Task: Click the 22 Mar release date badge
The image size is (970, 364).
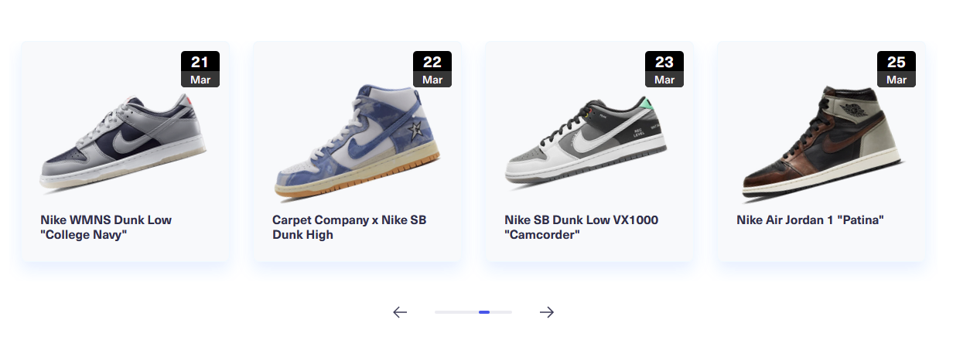Action: [432, 70]
